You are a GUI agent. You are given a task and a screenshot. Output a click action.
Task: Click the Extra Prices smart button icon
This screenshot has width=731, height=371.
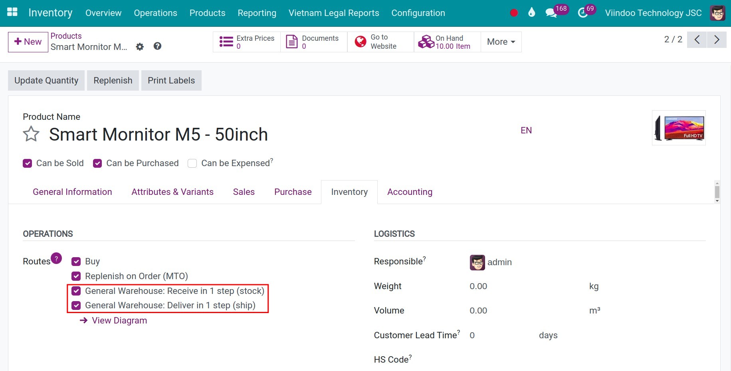click(226, 41)
